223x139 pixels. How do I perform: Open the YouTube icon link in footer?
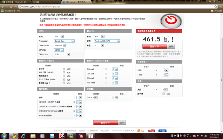151,131
